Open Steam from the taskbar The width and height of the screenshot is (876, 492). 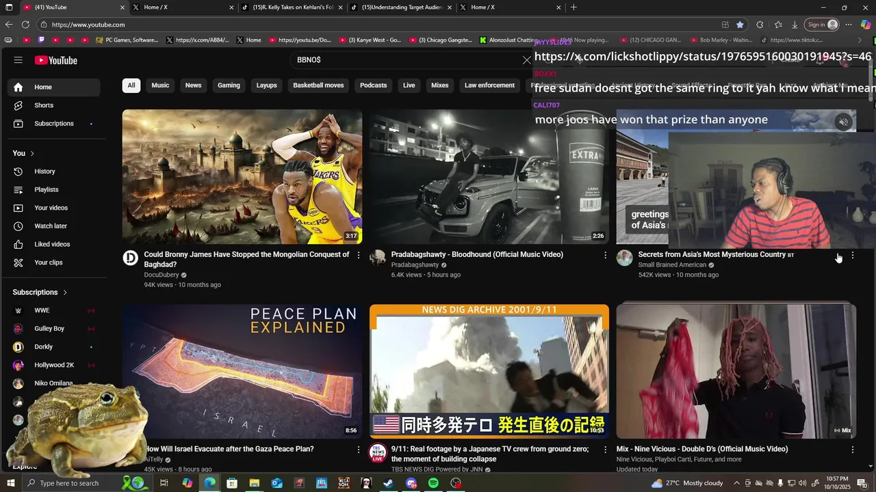[x=388, y=483]
